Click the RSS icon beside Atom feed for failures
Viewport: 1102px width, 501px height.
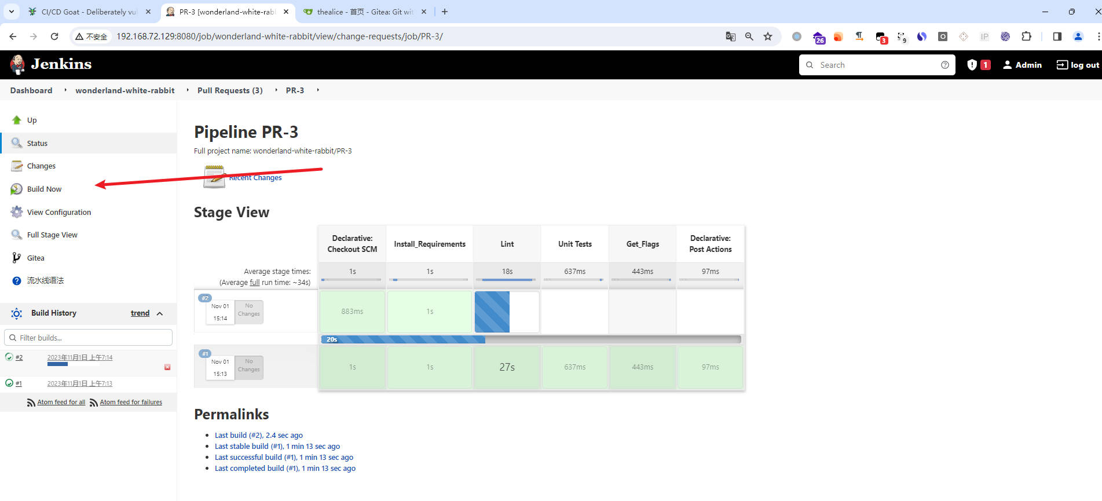94,403
